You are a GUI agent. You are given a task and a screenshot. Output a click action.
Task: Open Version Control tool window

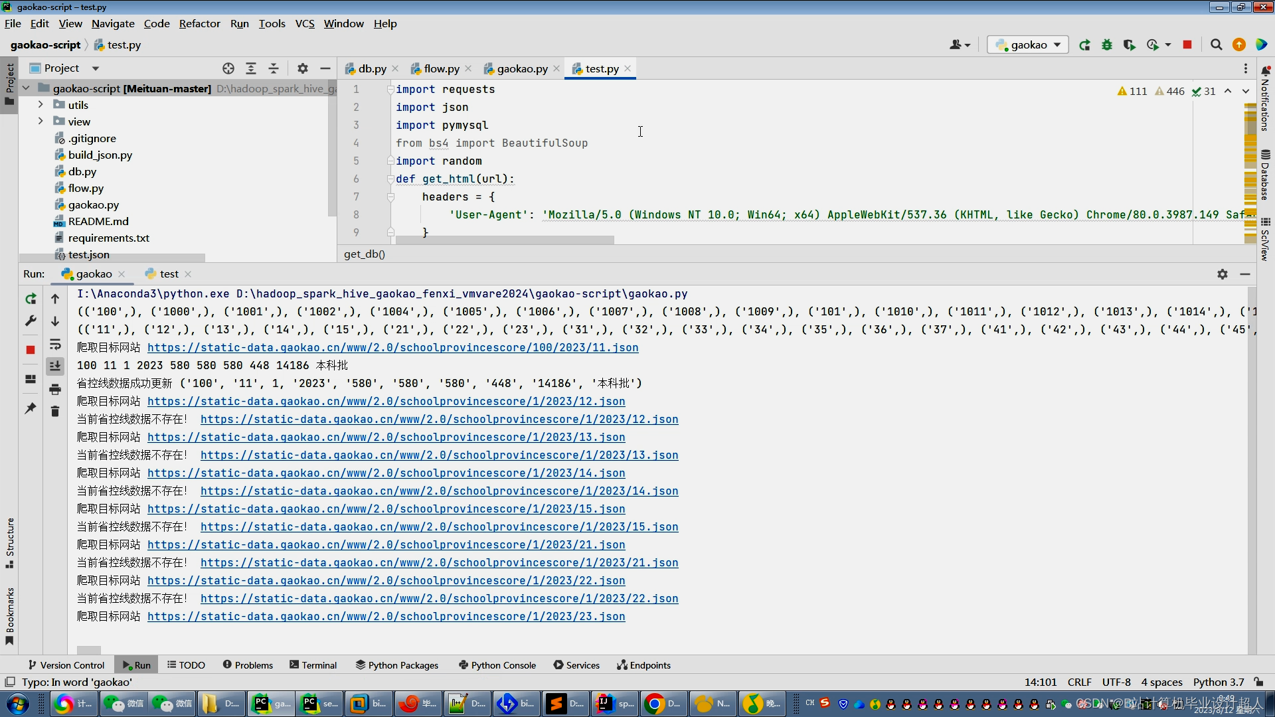tap(66, 665)
